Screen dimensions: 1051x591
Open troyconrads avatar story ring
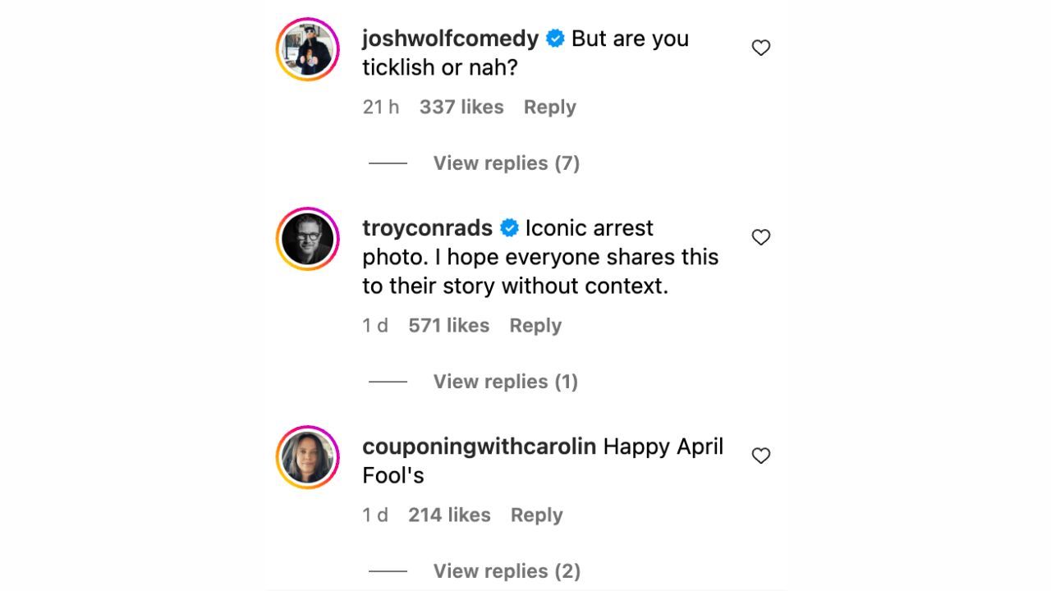[308, 239]
